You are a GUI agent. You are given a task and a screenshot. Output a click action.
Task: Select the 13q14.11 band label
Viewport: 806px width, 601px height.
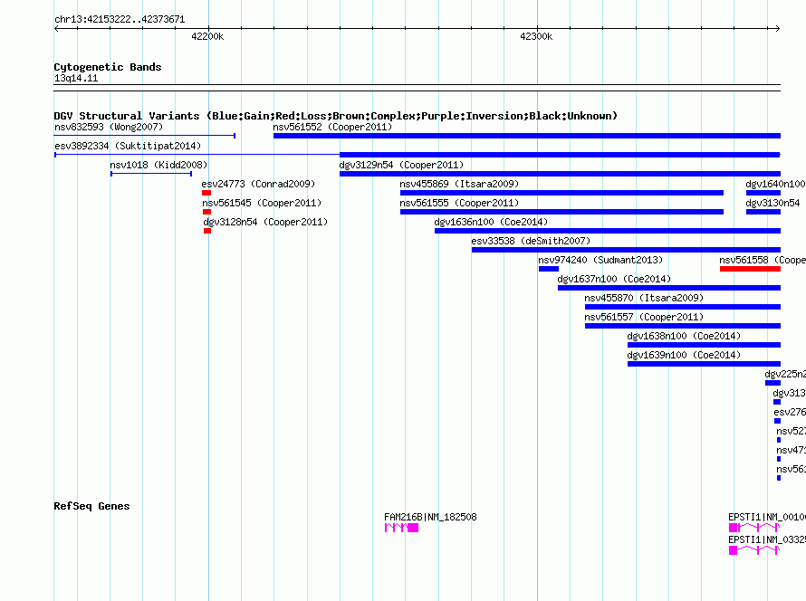point(76,78)
